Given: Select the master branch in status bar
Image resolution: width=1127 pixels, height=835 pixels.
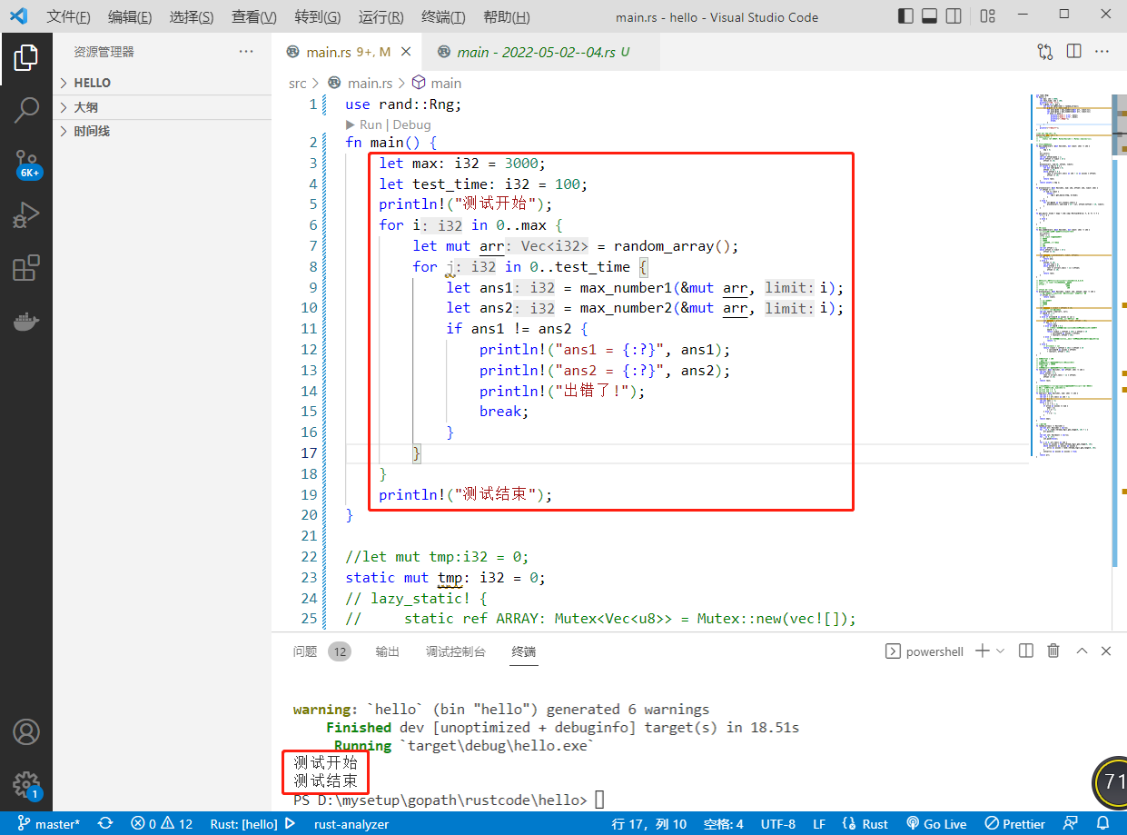Looking at the screenshot, I should tap(49, 824).
